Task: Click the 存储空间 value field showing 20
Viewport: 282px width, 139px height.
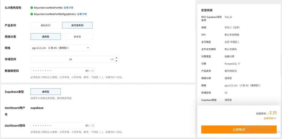Action: click(x=70, y=59)
